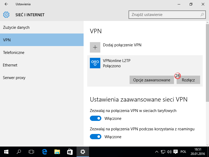
Task: Open the Windows Store from the taskbar
Action: (x=70, y=152)
